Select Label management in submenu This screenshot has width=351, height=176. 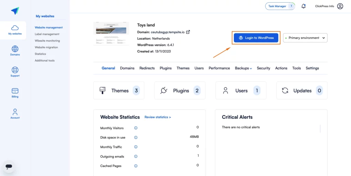click(x=47, y=34)
